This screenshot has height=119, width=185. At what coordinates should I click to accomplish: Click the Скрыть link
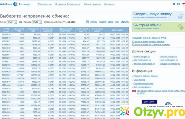click(125, 22)
